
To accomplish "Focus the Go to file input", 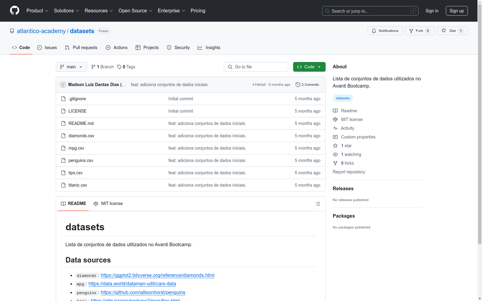I will (256, 67).
